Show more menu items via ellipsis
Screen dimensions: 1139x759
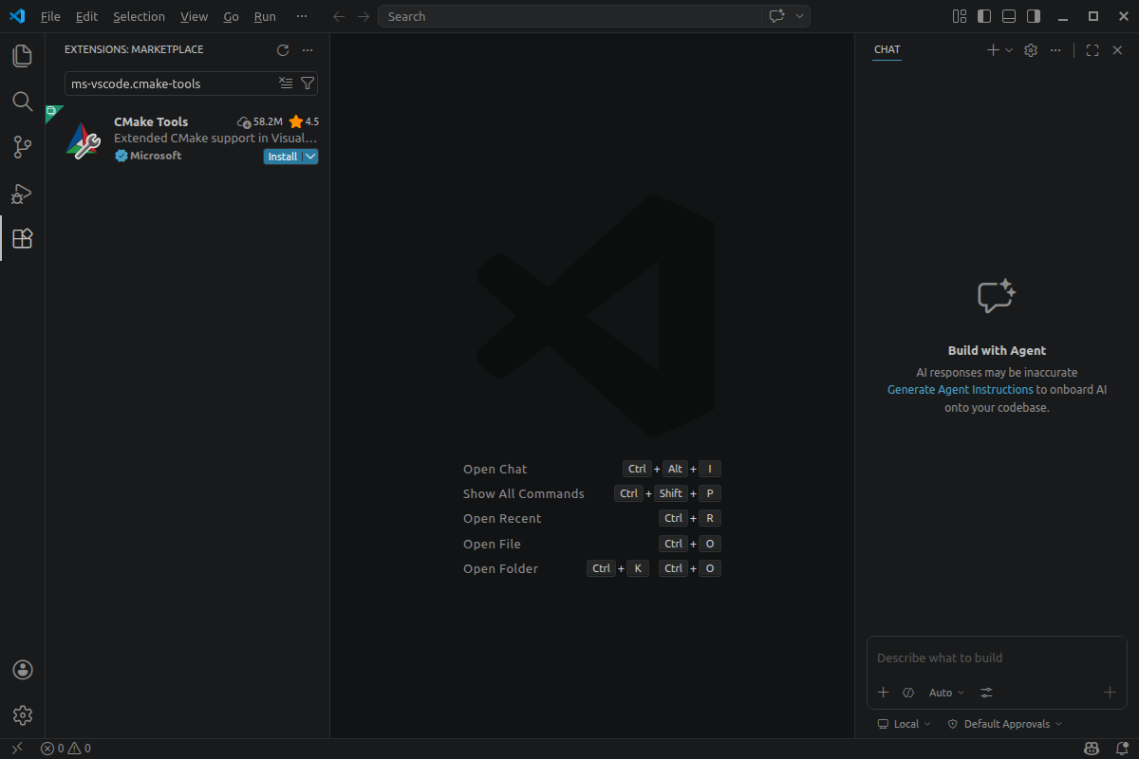pyautogui.click(x=302, y=16)
